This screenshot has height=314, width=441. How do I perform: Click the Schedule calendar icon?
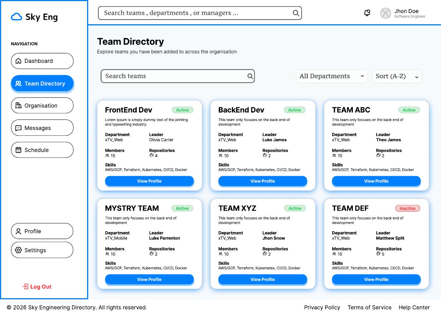coord(18,150)
